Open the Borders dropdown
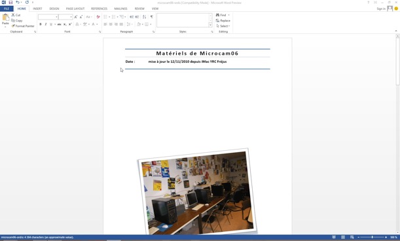 151,24
